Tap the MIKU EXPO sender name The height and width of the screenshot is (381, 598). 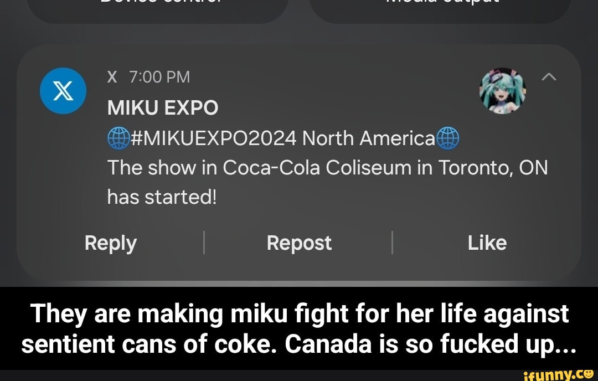pos(162,108)
